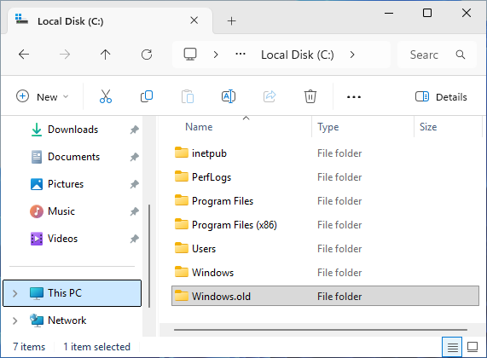This screenshot has height=358, width=487.
Task: Click the Refresh icon
Action: coord(147,55)
